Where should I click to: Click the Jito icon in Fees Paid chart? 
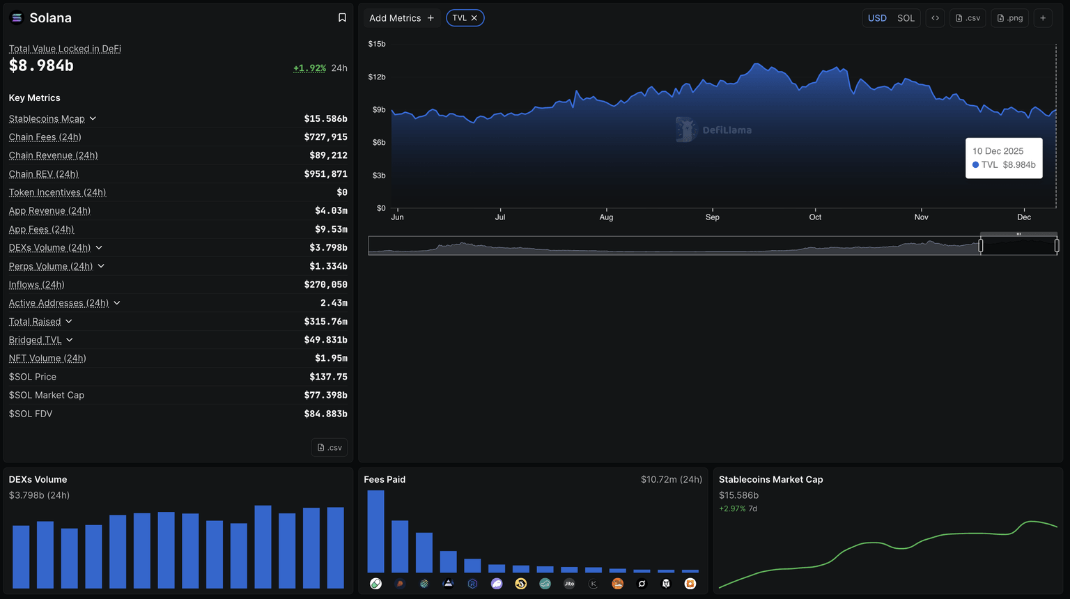point(569,584)
